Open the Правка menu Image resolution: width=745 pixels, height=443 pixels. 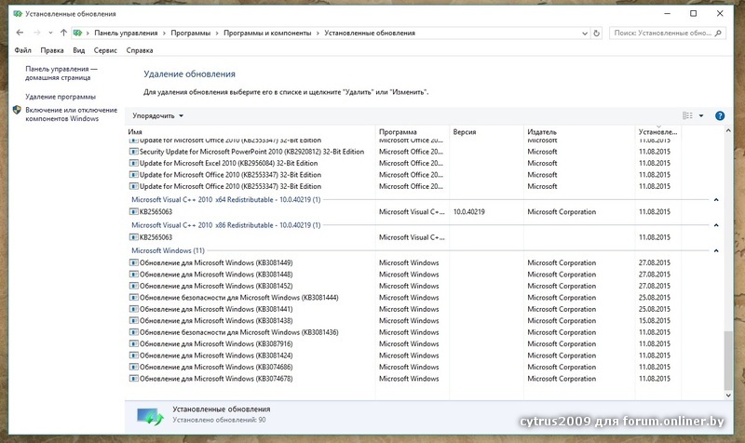pos(52,50)
